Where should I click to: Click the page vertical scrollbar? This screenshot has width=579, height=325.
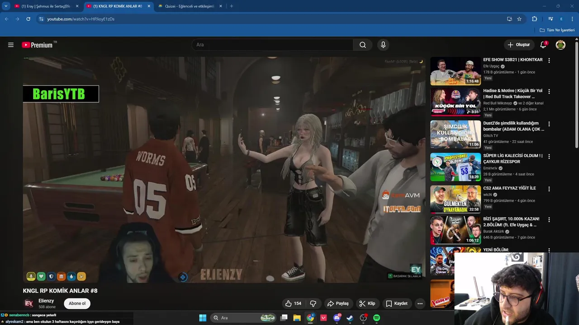tap(576, 95)
